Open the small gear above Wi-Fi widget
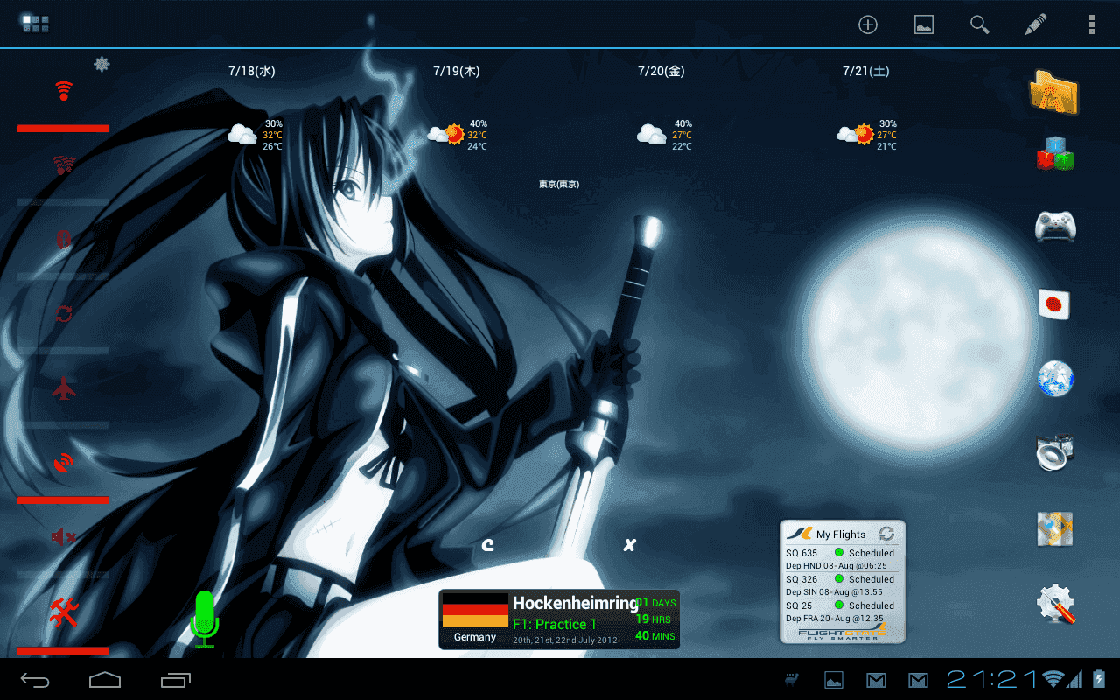 (102, 64)
